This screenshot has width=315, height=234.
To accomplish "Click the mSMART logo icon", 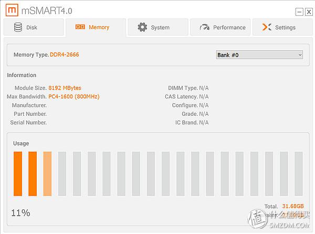I will pyautogui.click(x=12, y=10).
